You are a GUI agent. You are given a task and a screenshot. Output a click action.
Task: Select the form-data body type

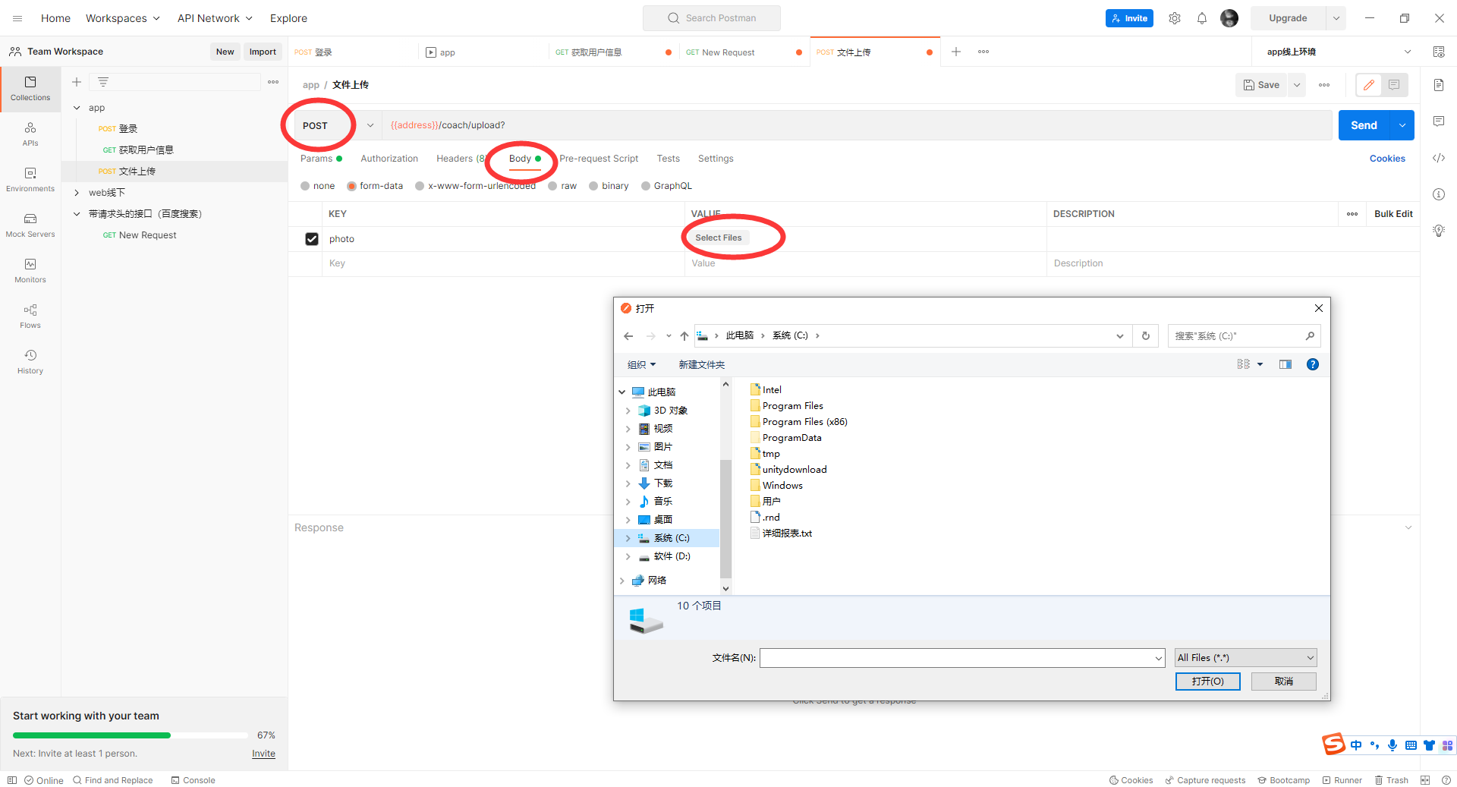351,186
